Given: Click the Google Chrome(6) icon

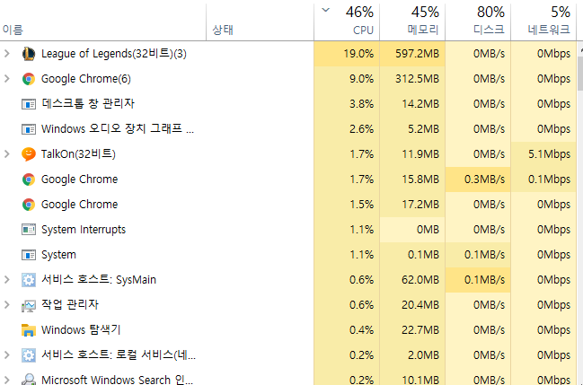Looking at the screenshot, I should pyautogui.click(x=29, y=79).
